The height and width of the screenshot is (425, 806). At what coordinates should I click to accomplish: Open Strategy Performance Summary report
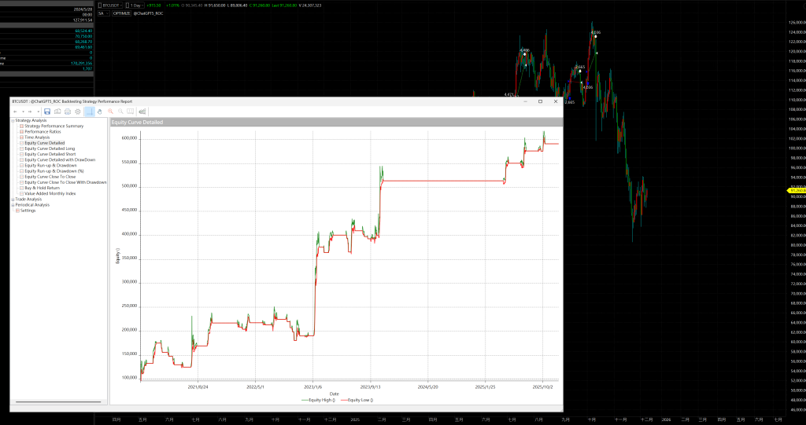pos(54,126)
